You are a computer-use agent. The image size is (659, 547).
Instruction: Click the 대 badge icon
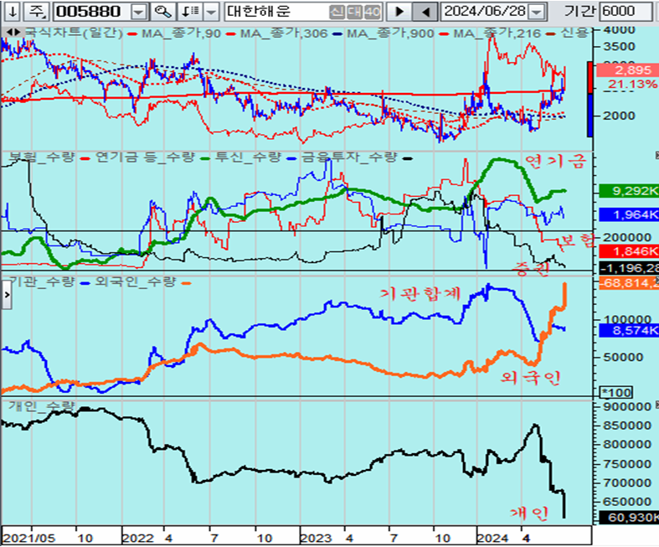pos(355,13)
